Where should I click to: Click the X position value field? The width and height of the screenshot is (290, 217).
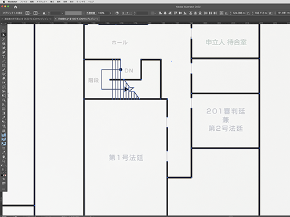coord(240,13)
